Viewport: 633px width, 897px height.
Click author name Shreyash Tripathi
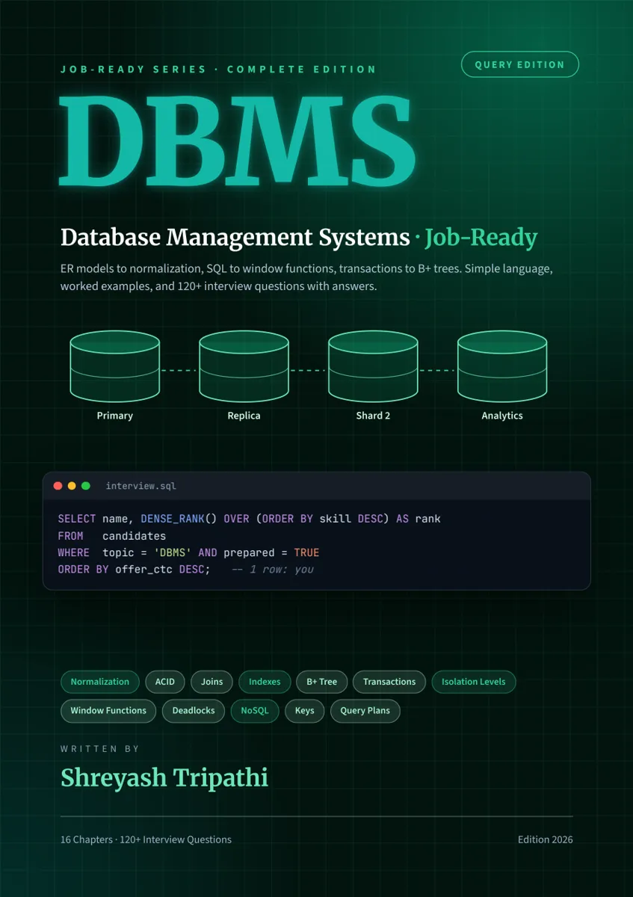point(164,778)
